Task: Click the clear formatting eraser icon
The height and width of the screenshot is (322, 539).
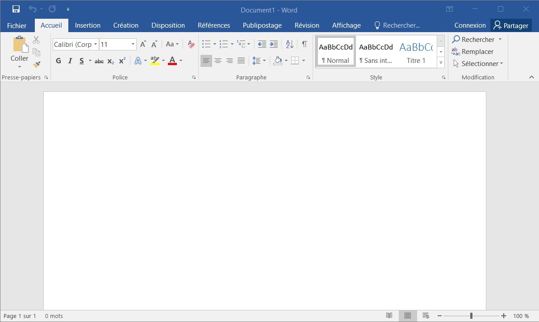Action: coord(191,44)
